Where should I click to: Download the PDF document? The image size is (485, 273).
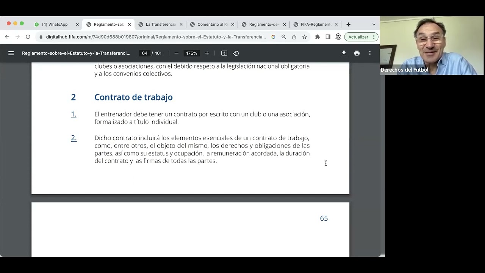344,53
